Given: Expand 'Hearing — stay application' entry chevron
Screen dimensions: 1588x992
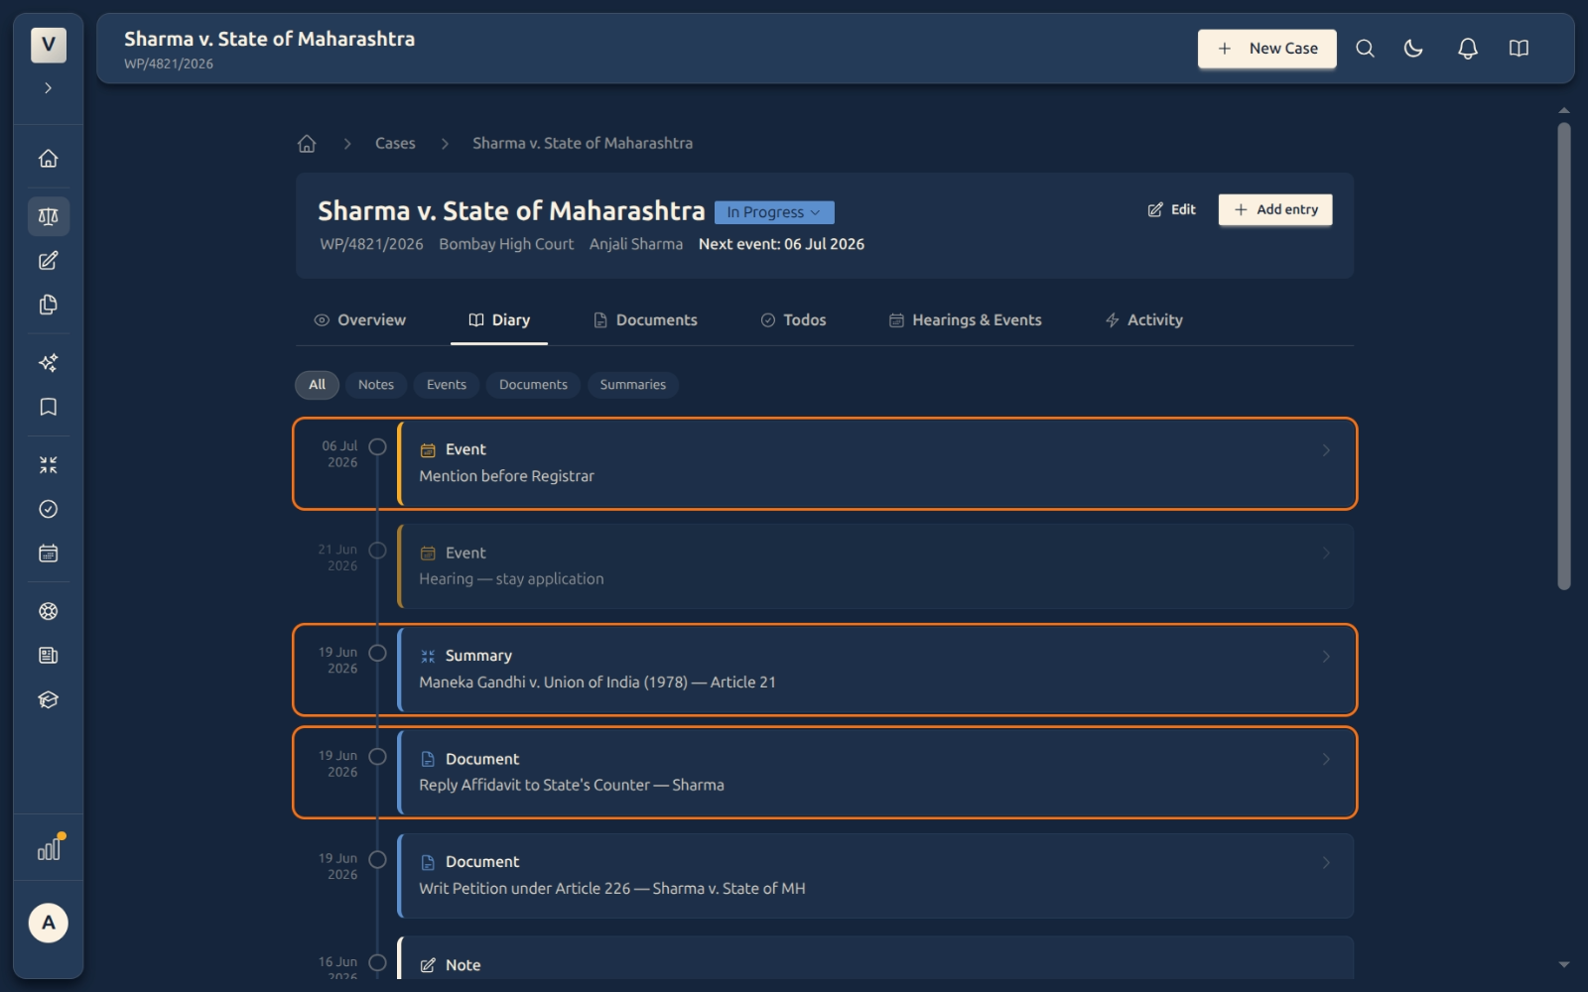Looking at the screenshot, I should coord(1326,554).
